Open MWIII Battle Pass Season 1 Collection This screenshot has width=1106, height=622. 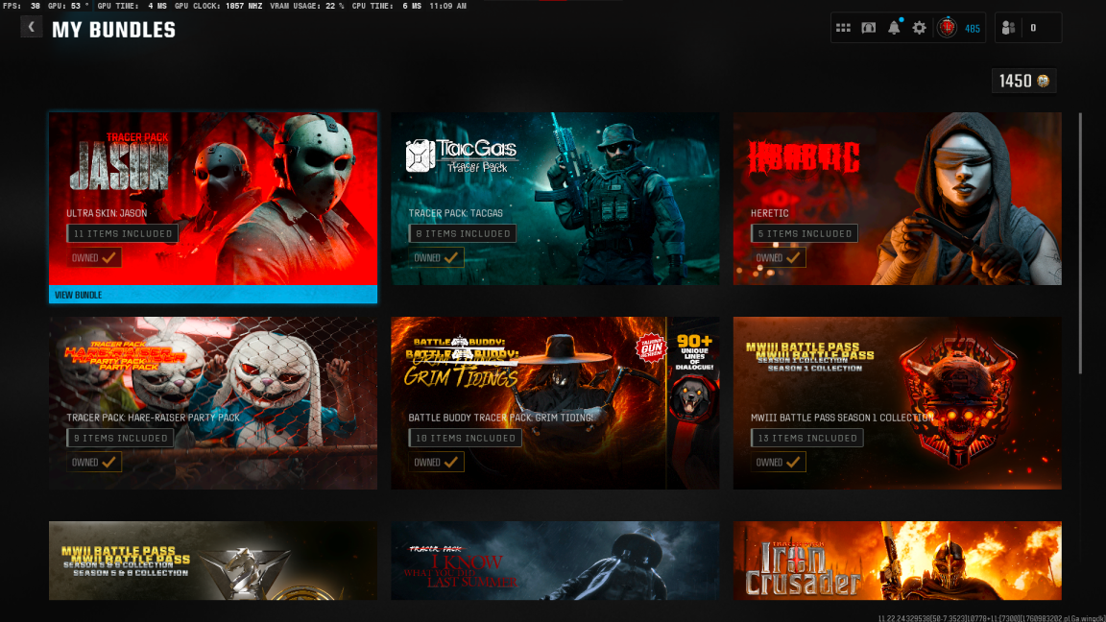[x=898, y=403]
